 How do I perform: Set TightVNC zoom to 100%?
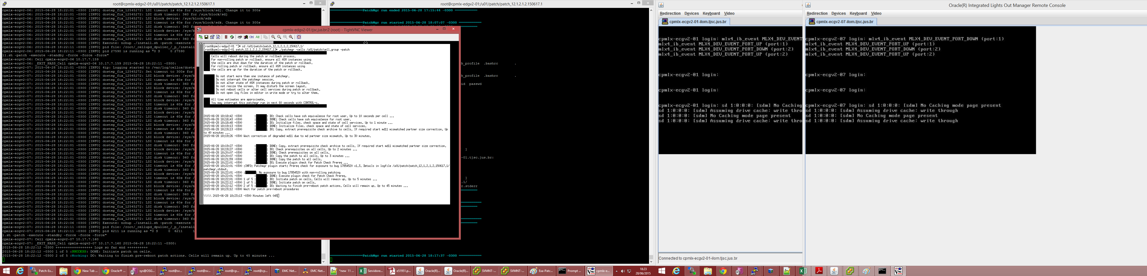[x=285, y=37]
